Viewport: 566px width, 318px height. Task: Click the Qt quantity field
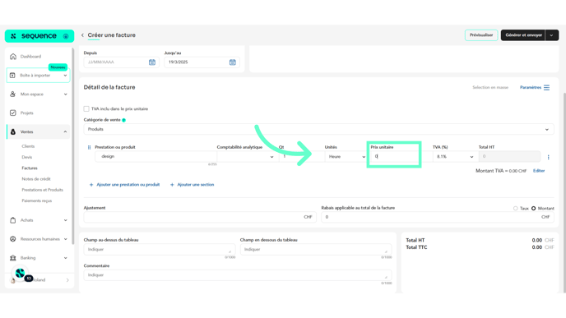pyautogui.click(x=301, y=156)
